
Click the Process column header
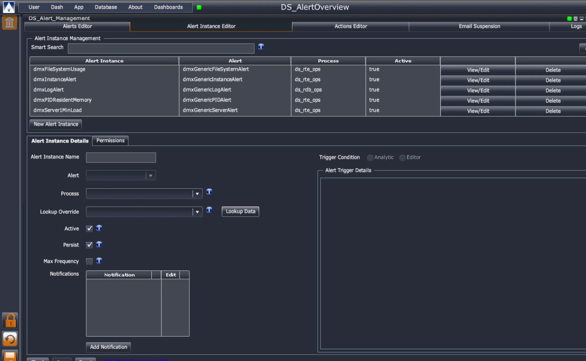pyautogui.click(x=328, y=61)
